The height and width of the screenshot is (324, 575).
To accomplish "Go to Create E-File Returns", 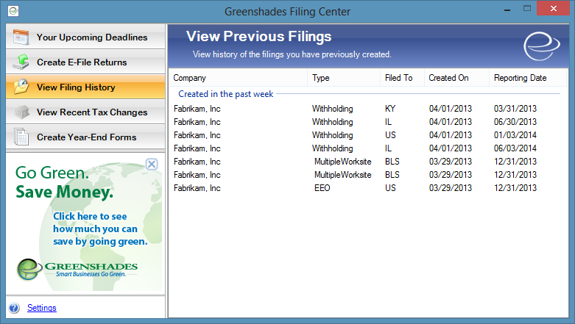I will (x=85, y=62).
